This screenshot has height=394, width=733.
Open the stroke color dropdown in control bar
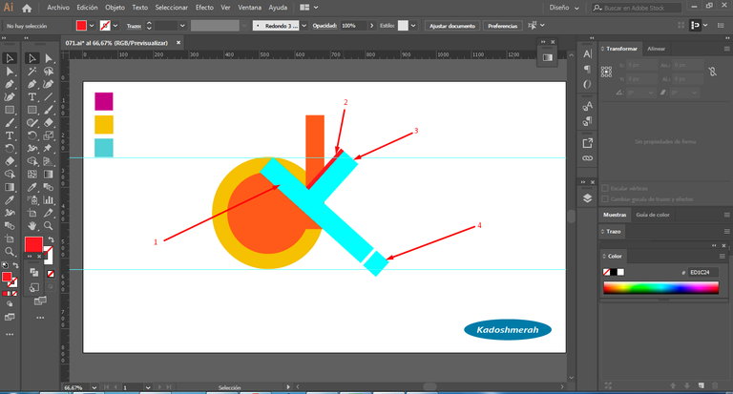115,26
